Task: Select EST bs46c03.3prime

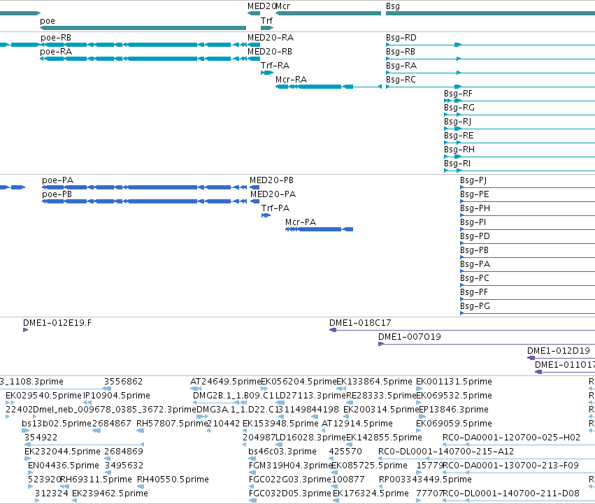Action: tap(282, 452)
